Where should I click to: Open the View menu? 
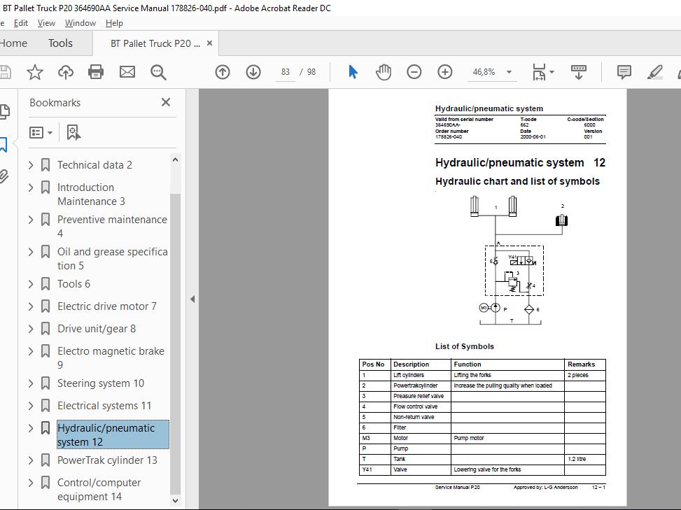[x=46, y=23]
